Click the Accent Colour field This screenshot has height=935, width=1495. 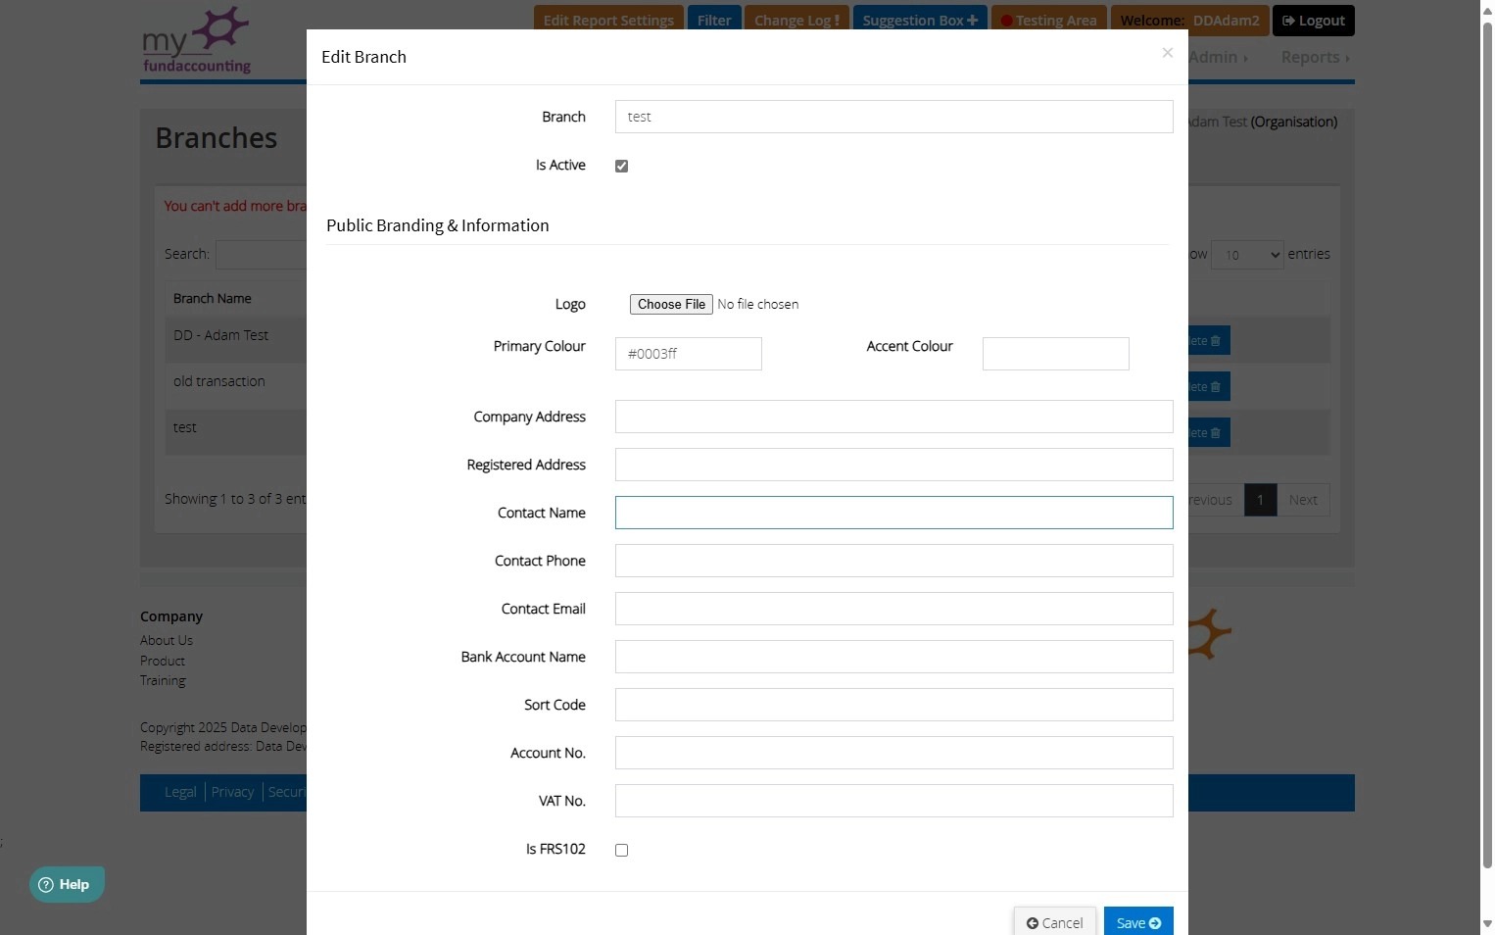click(x=1055, y=354)
